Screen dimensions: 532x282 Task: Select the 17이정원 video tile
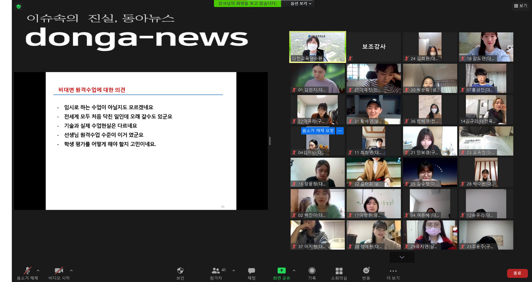(x=374, y=204)
